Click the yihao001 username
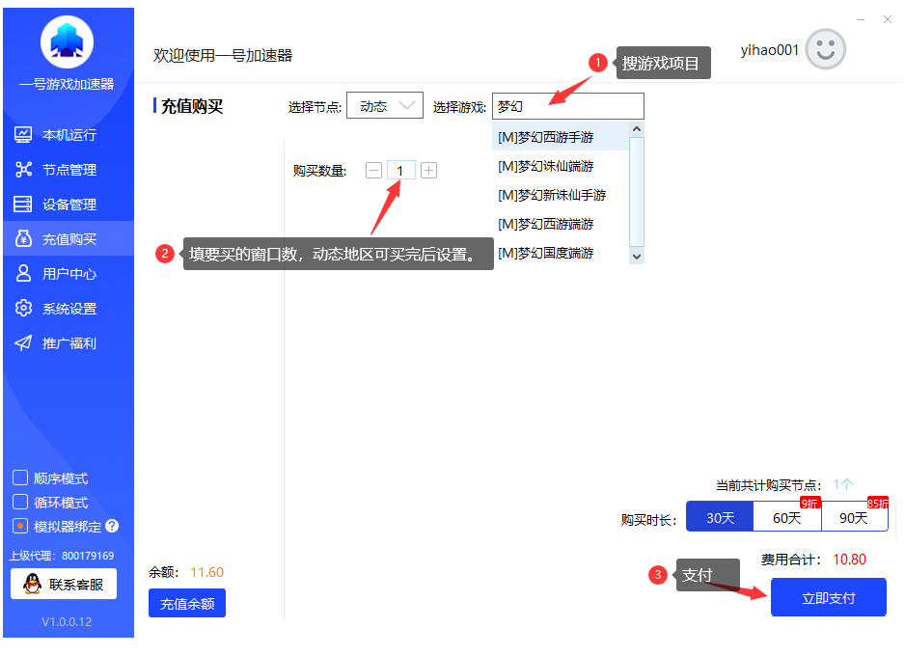This screenshot has height=656, width=905. pyautogui.click(x=769, y=50)
